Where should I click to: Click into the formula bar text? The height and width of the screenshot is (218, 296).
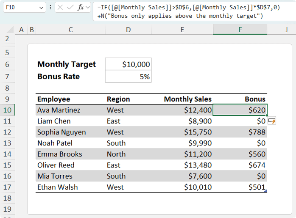tap(195, 11)
